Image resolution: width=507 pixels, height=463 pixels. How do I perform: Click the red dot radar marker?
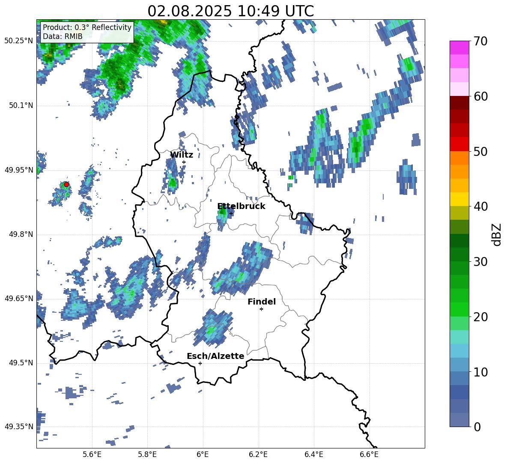(66, 184)
